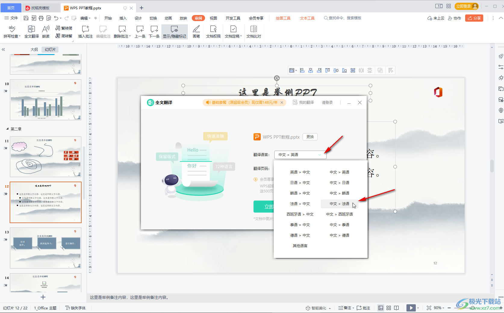Image resolution: width=504 pixels, height=313 pixels.
Task: Open slide 13 thumbnail
Action: (x=46, y=248)
